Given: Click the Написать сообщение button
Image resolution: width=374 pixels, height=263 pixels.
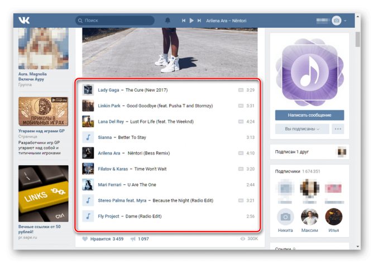Looking at the screenshot, I should (x=310, y=115).
